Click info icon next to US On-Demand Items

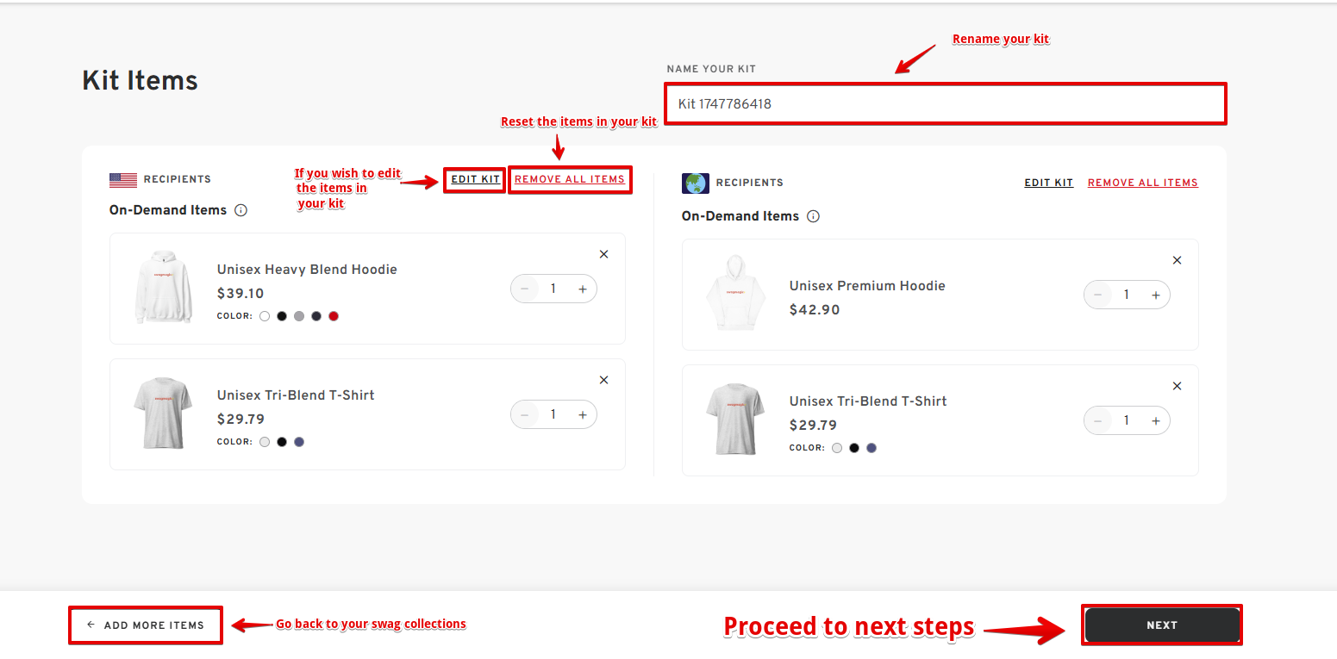241,210
